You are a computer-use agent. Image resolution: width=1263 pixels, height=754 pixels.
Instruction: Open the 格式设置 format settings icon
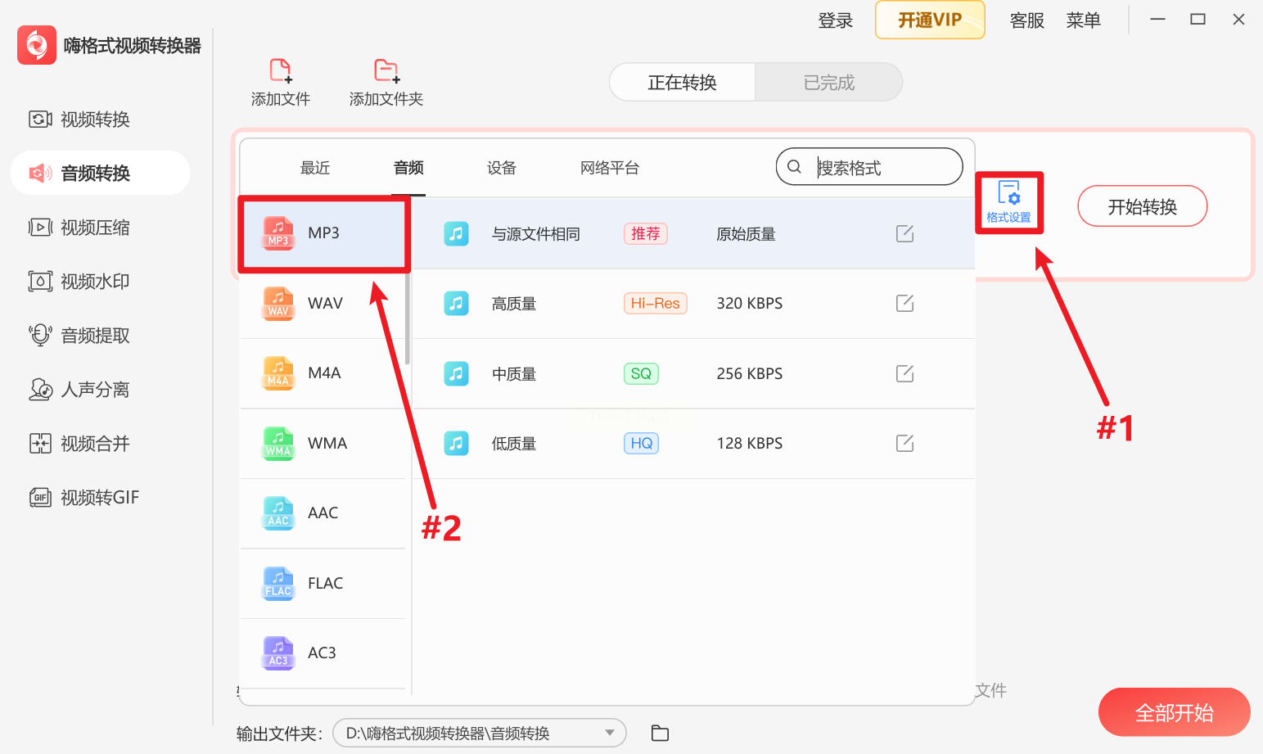[1008, 202]
